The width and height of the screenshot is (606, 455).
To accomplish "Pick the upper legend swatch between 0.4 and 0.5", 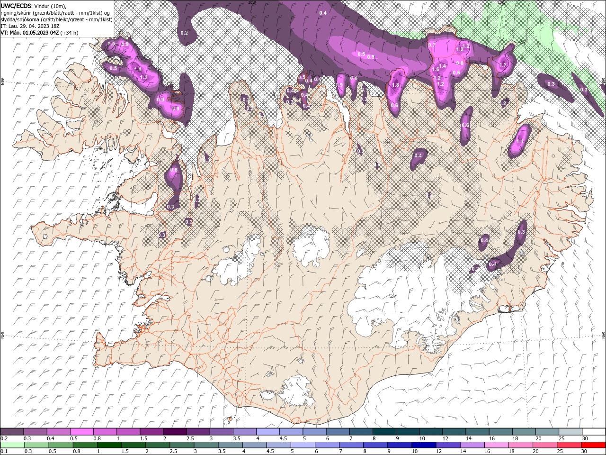I will coord(58,432).
